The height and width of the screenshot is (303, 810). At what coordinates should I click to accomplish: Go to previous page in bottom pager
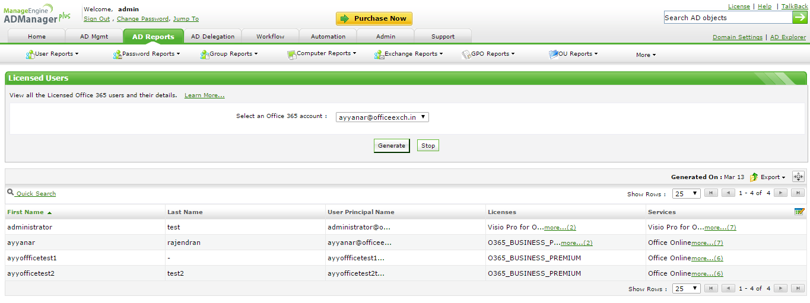[728, 288]
